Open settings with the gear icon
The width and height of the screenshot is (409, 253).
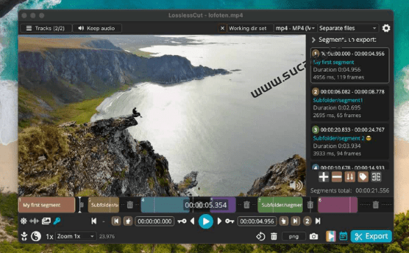386,28
